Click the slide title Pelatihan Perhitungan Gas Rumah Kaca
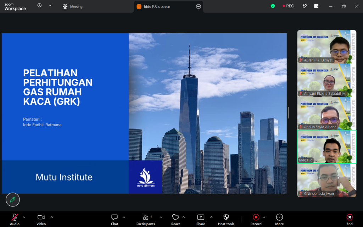The width and height of the screenshot is (363, 227). [x=58, y=87]
